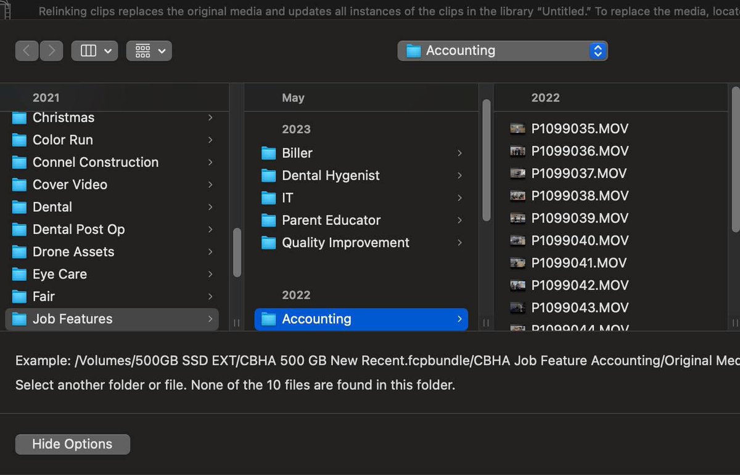740x475 pixels.
Task: Select the Biller folder icon
Action: (269, 153)
